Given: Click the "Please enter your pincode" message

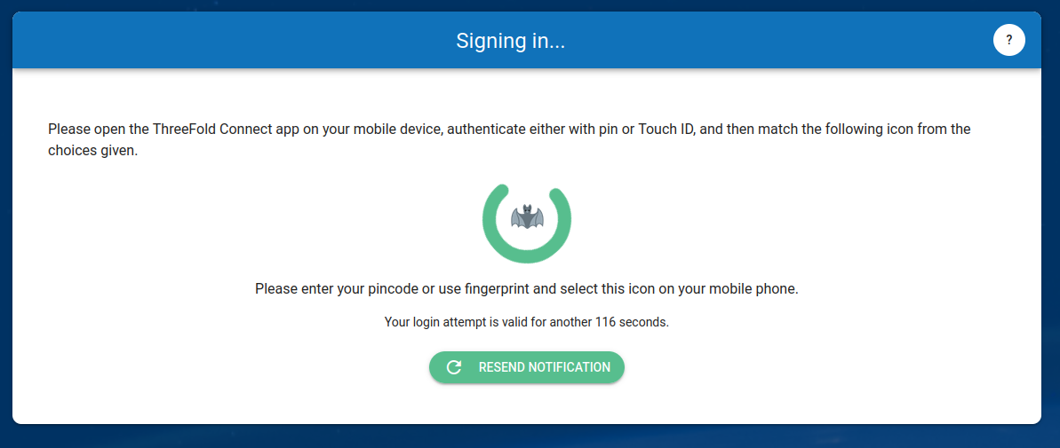Looking at the screenshot, I should tap(527, 289).
